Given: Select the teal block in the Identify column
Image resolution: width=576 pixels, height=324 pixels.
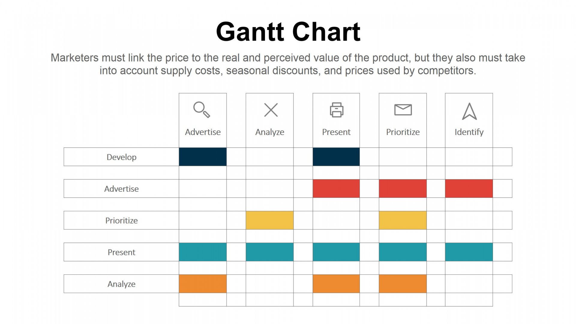Looking at the screenshot, I should (x=469, y=252).
